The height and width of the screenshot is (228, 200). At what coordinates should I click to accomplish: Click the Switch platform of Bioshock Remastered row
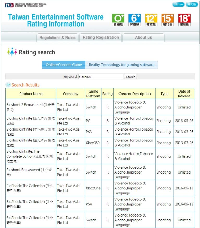click(91, 172)
